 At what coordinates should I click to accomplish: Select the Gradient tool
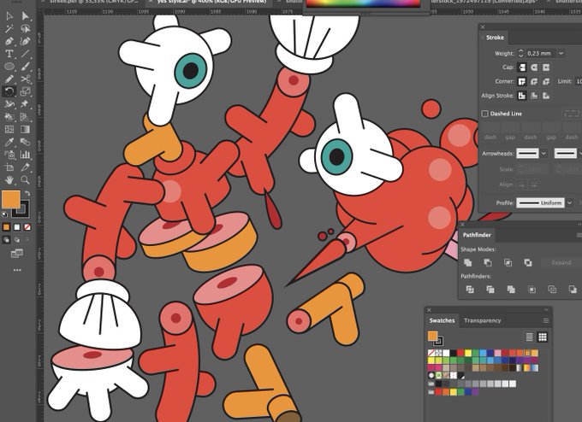(25, 129)
